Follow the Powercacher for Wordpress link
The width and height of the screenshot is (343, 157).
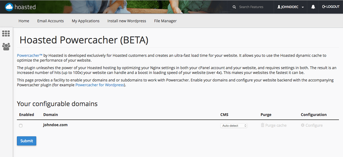pos(100,85)
